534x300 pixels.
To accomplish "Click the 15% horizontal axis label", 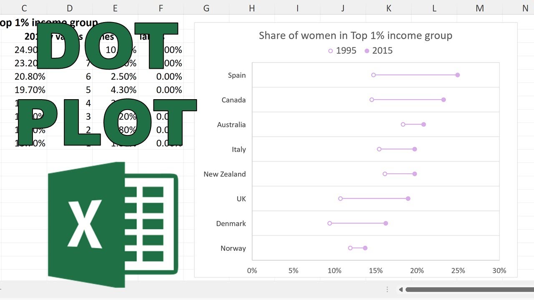I will 376,271.
